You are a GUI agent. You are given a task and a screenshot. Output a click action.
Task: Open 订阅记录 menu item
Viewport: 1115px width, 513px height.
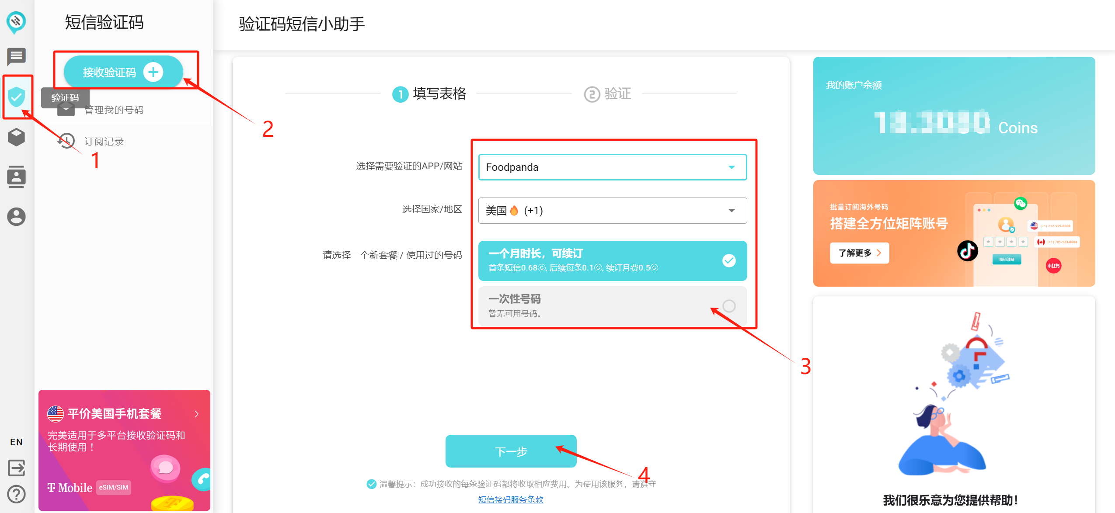104,141
